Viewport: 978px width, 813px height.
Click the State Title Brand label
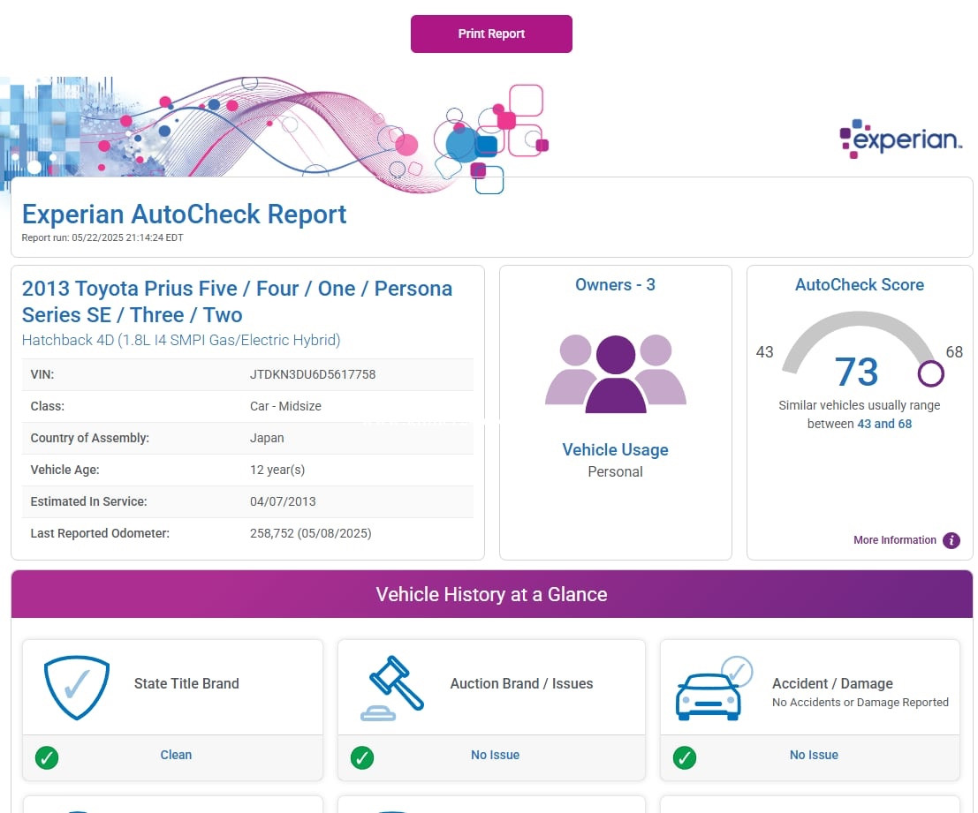click(186, 683)
